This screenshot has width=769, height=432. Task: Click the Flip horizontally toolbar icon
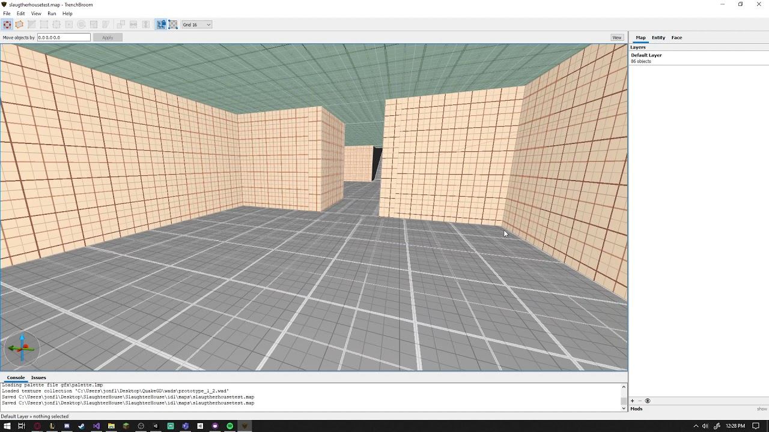tap(133, 25)
